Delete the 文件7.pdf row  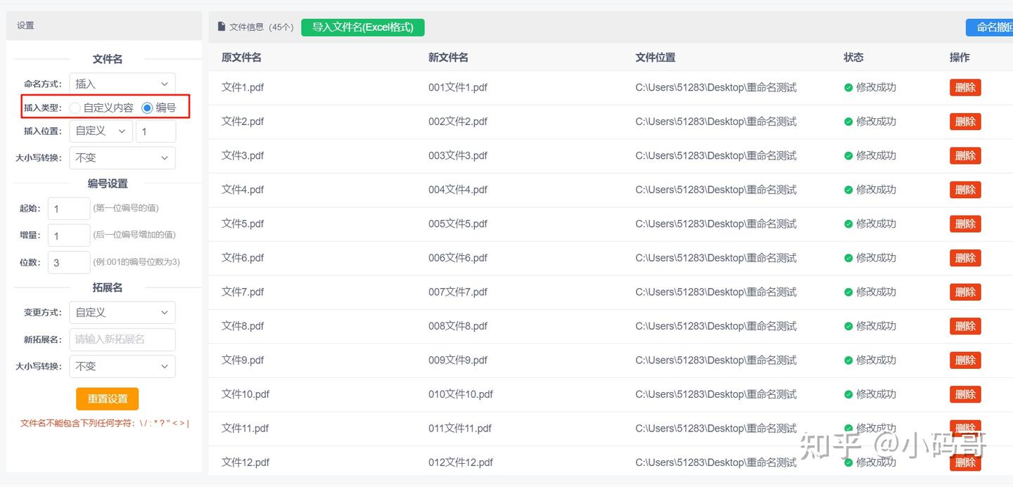point(965,292)
